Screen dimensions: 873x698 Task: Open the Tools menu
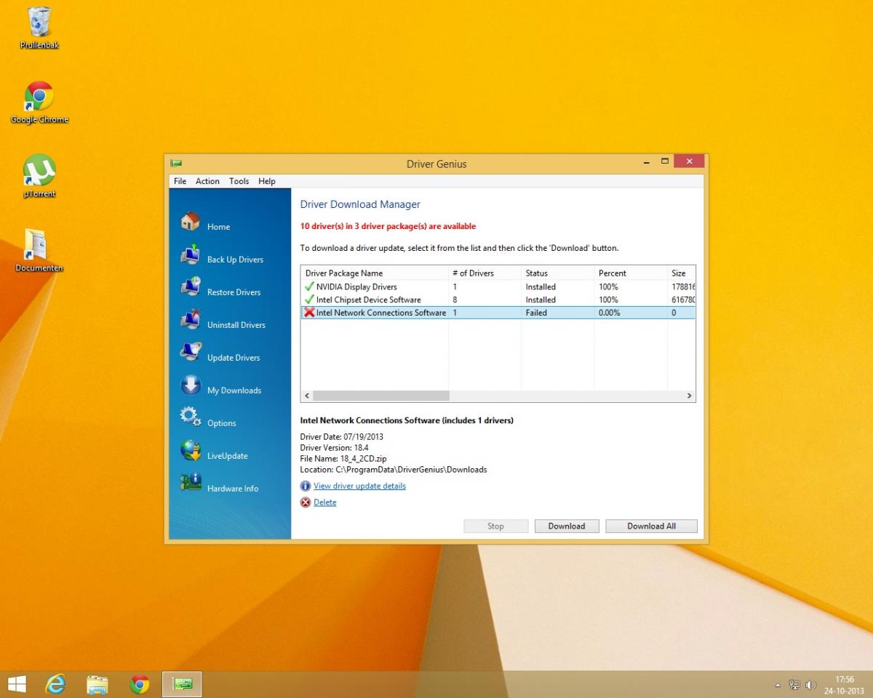[239, 181]
